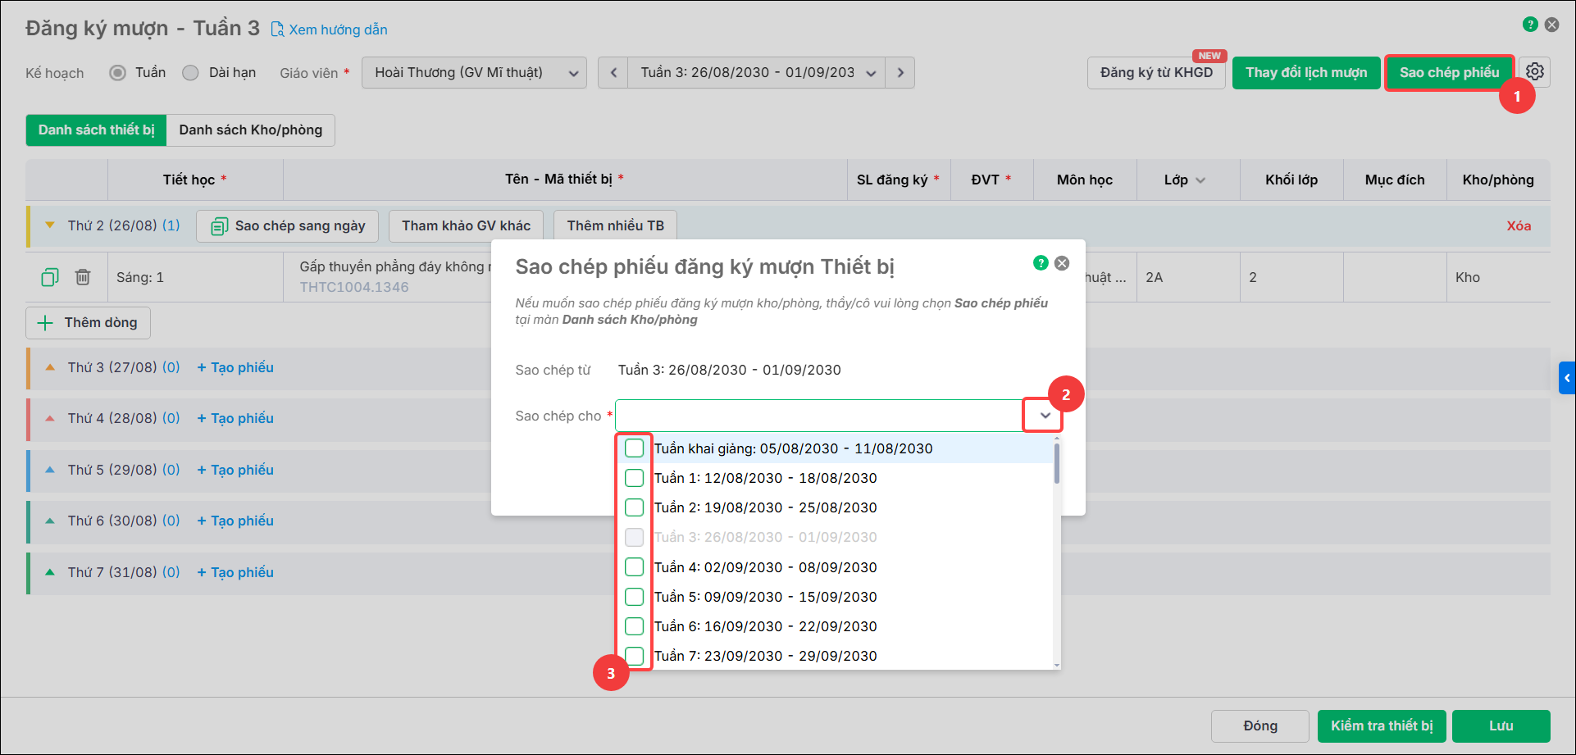
Task: Click duplicate row icon for Sáng: 1
Action: click(50, 277)
